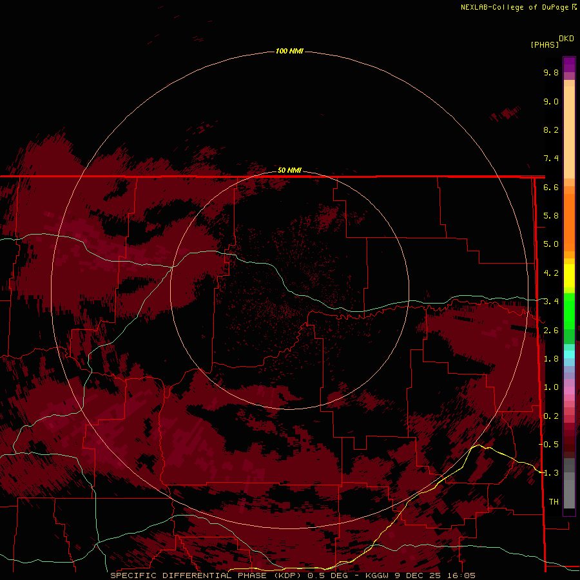The height and width of the screenshot is (580, 580).
Task: Click the 6.6 value on the color scale
Action: tap(551, 187)
